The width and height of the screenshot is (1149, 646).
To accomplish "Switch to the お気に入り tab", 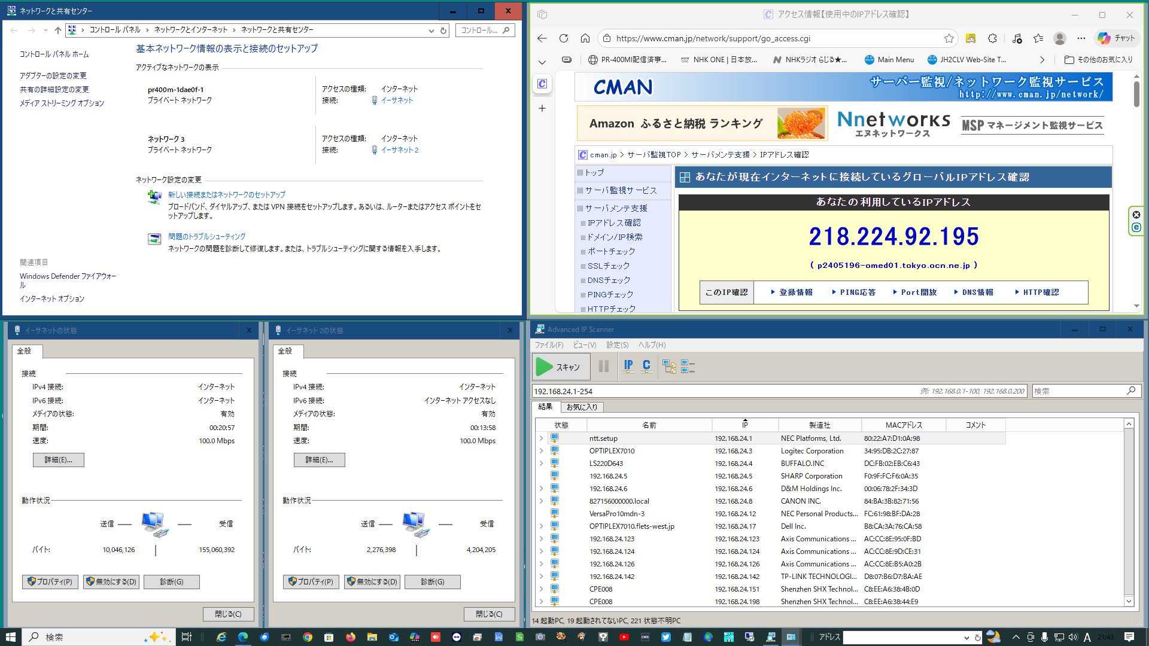I will tap(582, 407).
